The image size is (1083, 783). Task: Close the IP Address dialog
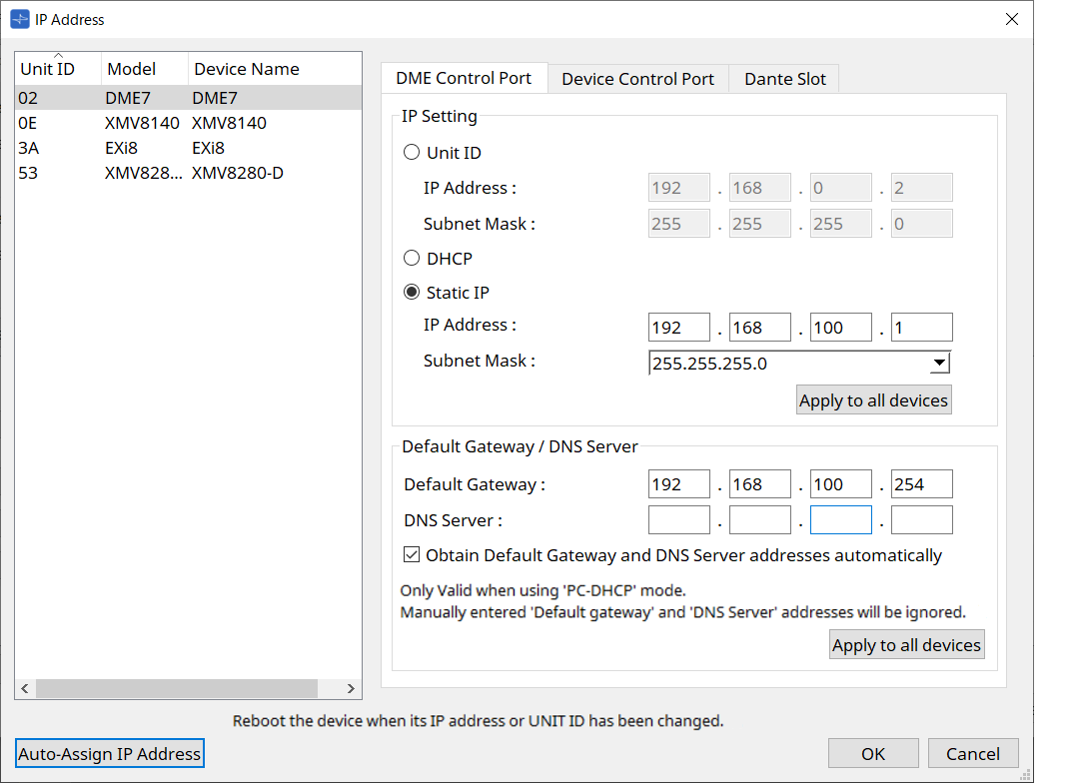tap(1011, 19)
